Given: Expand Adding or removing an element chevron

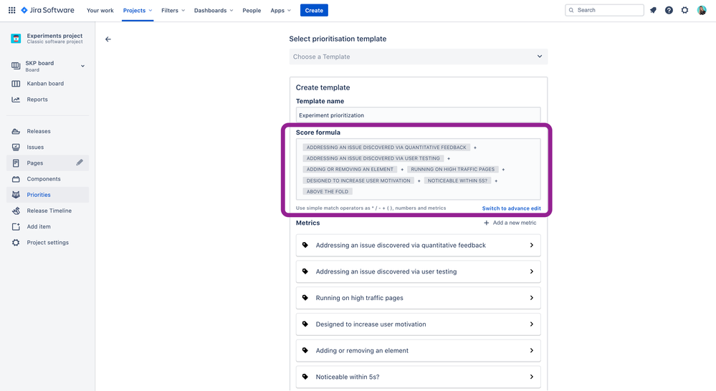Looking at the screenshot, I should click(x=532, y=350).
